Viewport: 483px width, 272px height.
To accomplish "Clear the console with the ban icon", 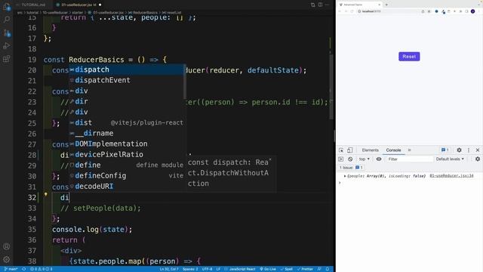I will [350, 159].
